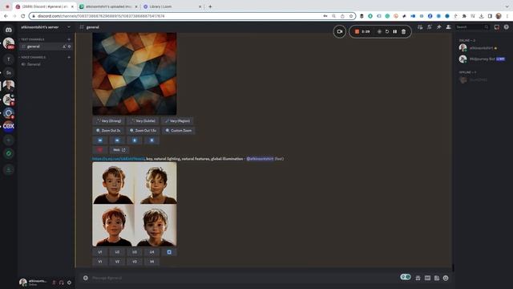The height and width of the screenshot is (289, 513).
Task: Click the Zoom Out 1.5x button
Action: pyautogui.click(x=143, y=130)
